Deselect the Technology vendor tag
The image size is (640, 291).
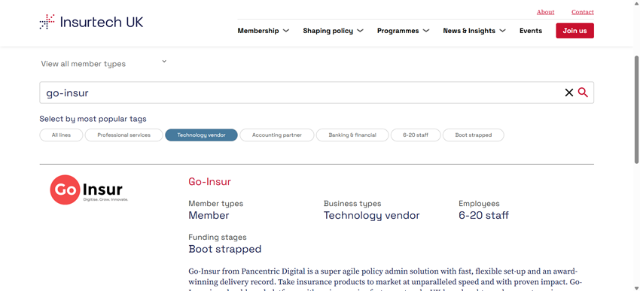coord(201,135)
